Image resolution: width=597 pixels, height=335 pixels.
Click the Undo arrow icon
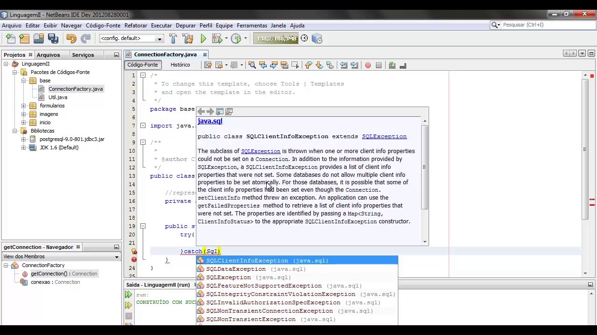(x=71, y=39)
